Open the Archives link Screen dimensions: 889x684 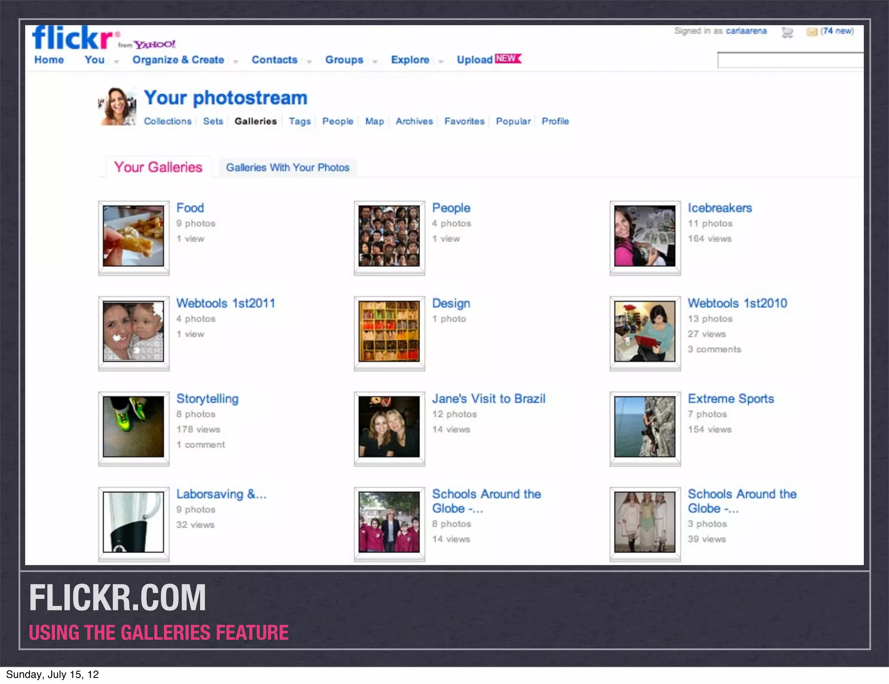point(414,121)
